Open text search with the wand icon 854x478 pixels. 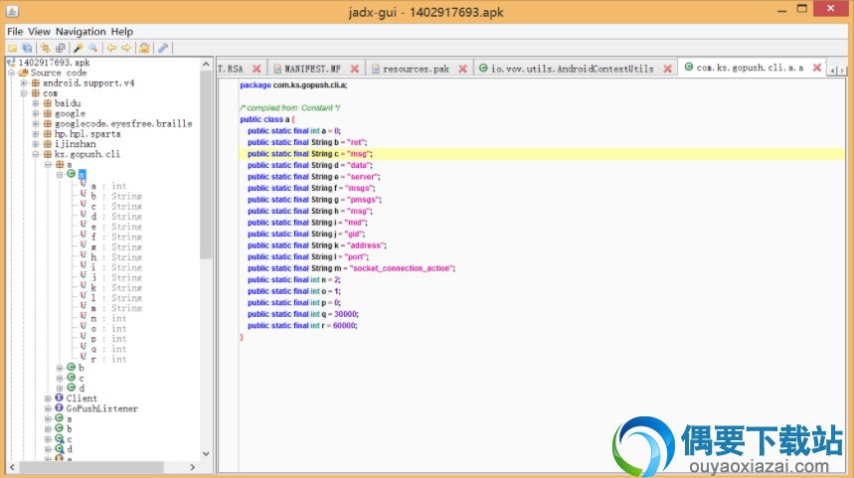pyautogui.click(x=79, y=48)
